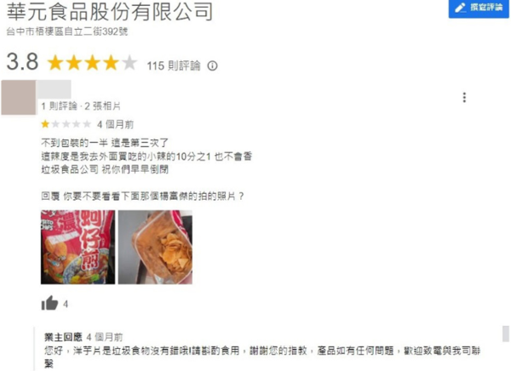Image resolution: width=511 pixels, height=371 pixels.
Task: Click the first gold star of overall rating
Action: point(55,63)
